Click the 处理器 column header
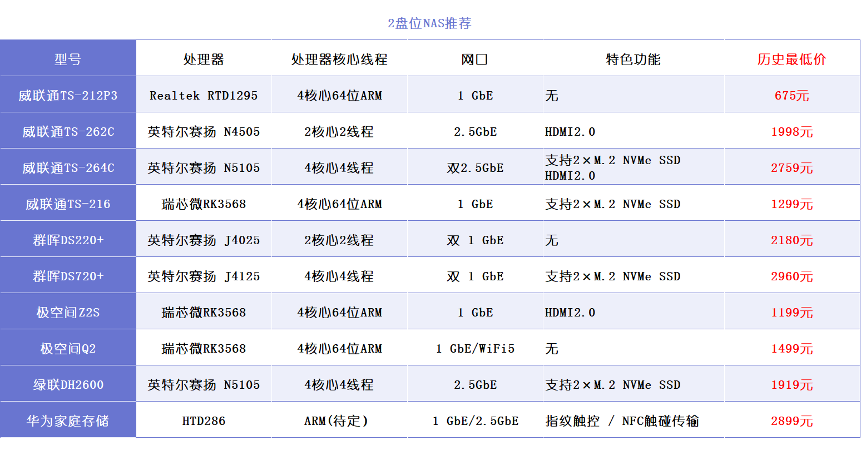This screenshot has width=861, height=470. pyautogui.click(x=204, y=58)
